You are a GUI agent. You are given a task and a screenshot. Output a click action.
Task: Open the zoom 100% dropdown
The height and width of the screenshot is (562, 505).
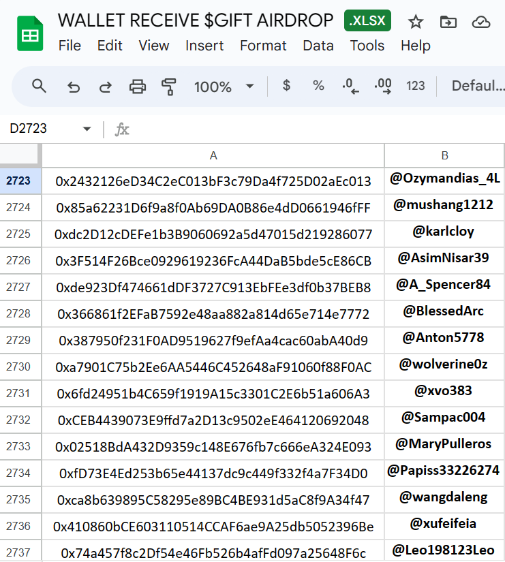click(x=224, y=87)
